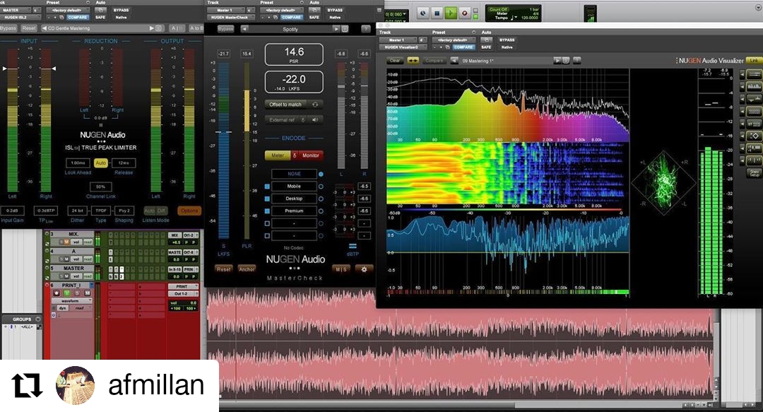Open the 24 bit Dither selector
Viewport: 763px width, 412px height.
(x=78, y=211)
